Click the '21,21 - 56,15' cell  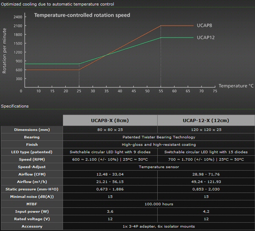[x=110, y=182]
